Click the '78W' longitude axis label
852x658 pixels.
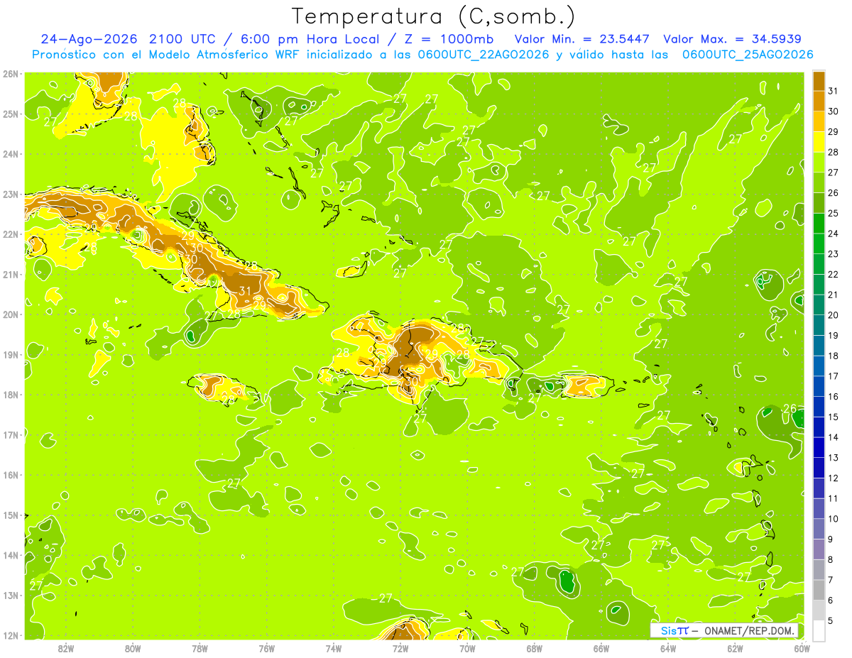(x=200, y=648)
